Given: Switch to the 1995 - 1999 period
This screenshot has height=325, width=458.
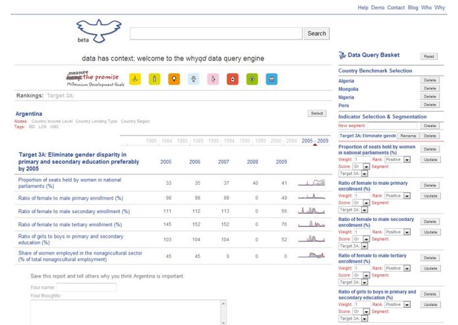Looking at the screenshot, I should [252, 141].
